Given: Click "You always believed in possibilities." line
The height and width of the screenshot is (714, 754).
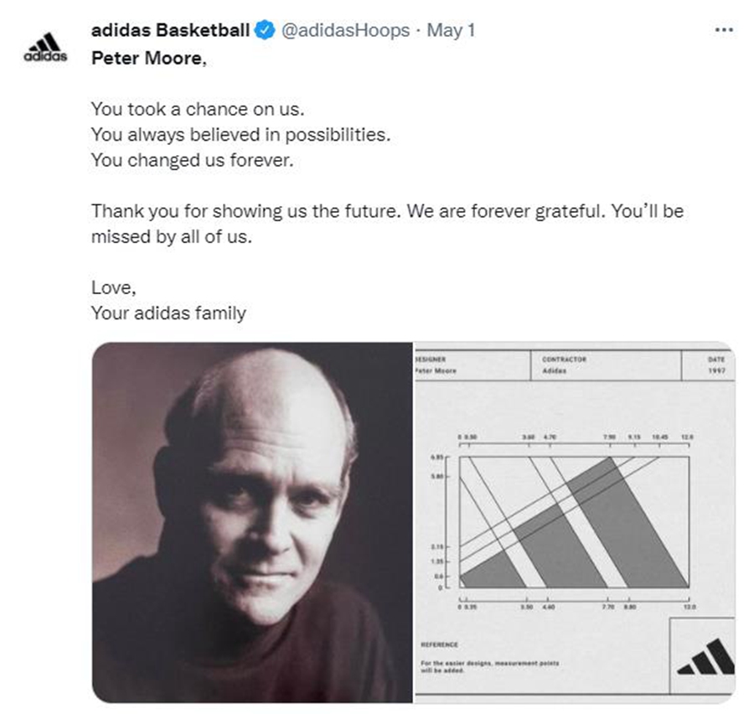Looking at the screenshot, I should [x=240, y=135].
